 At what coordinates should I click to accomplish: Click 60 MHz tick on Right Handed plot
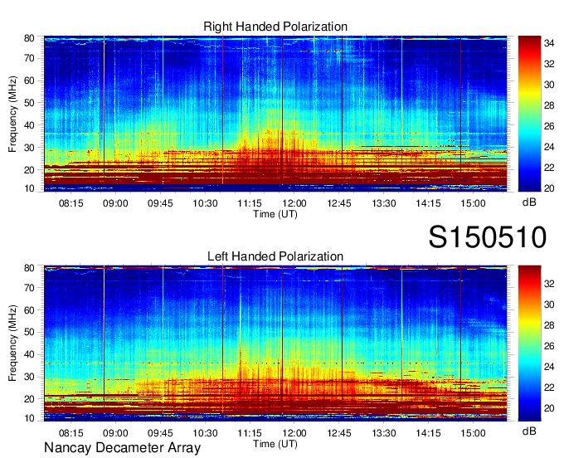[x=29, y=80]
